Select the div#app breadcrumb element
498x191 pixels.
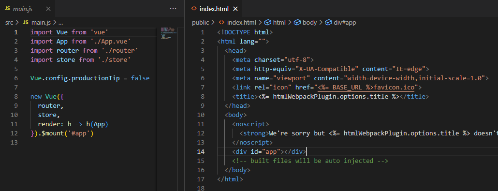345,23
